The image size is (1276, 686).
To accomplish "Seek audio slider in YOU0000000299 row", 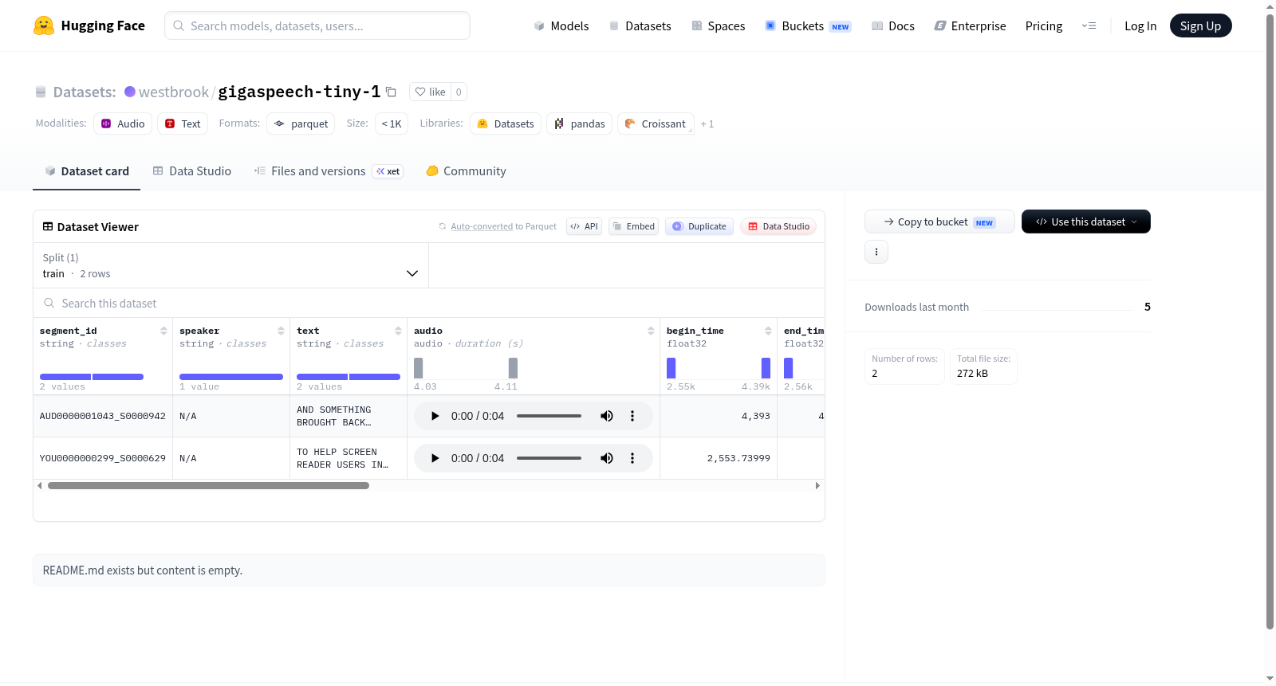I will 549,458.
